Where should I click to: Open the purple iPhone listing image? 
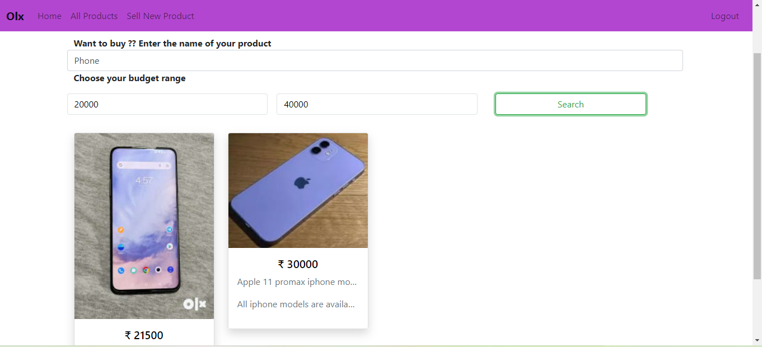pos(297,190)
